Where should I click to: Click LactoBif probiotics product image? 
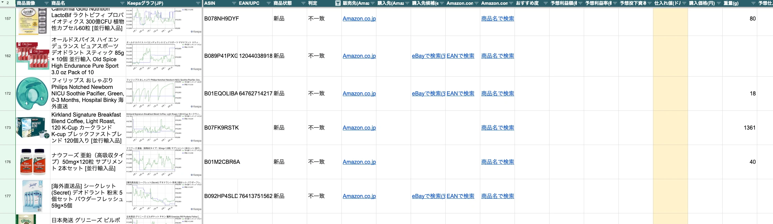(33, 21)
